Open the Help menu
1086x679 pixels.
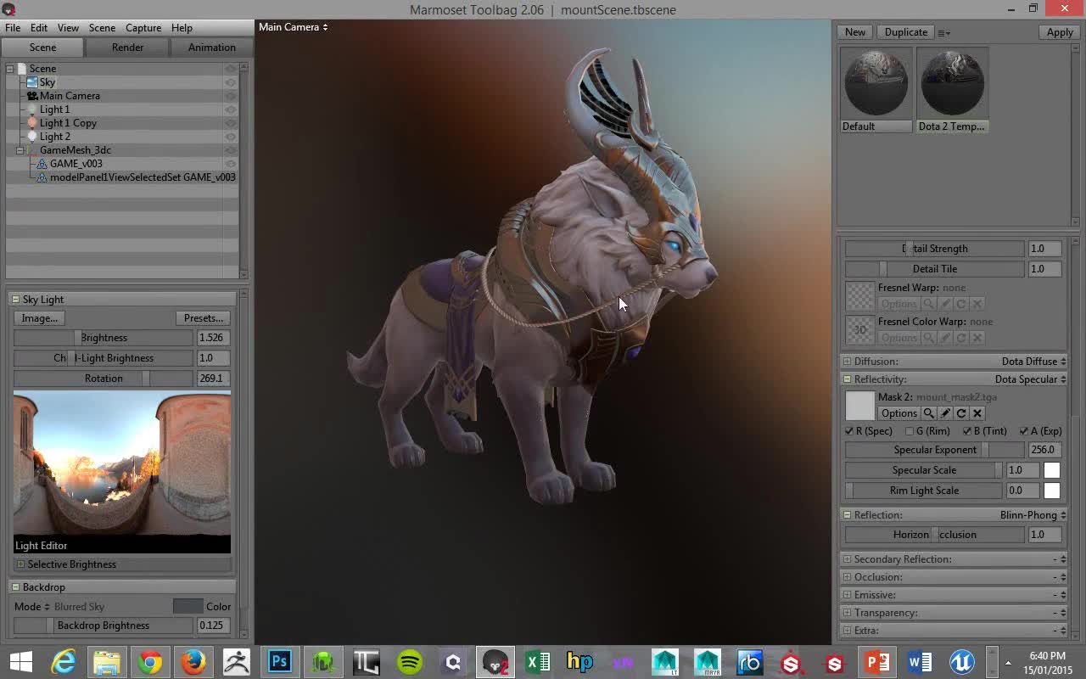pos(182,28)
